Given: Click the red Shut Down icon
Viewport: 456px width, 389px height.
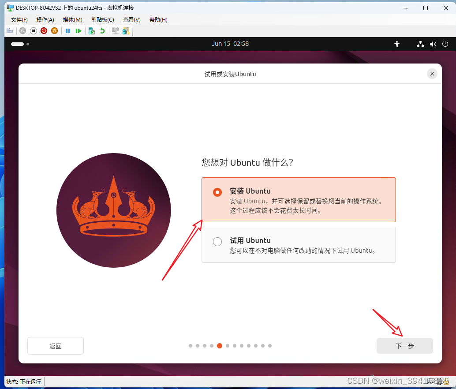Looking at the screenshot, I should click(x=44, y=31).
